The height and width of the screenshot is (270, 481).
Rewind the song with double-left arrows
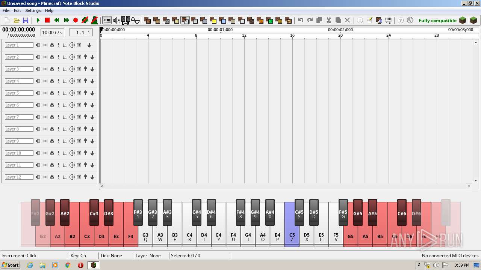click(57, 20)
